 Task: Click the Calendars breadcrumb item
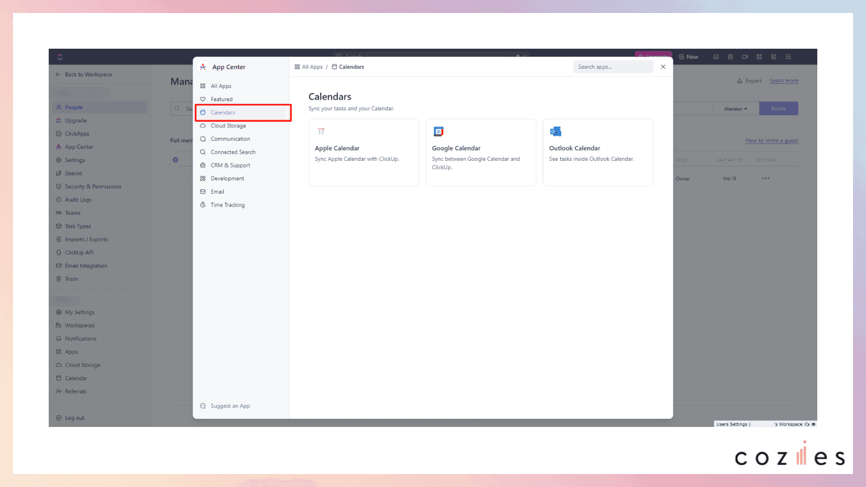[348, 67]
